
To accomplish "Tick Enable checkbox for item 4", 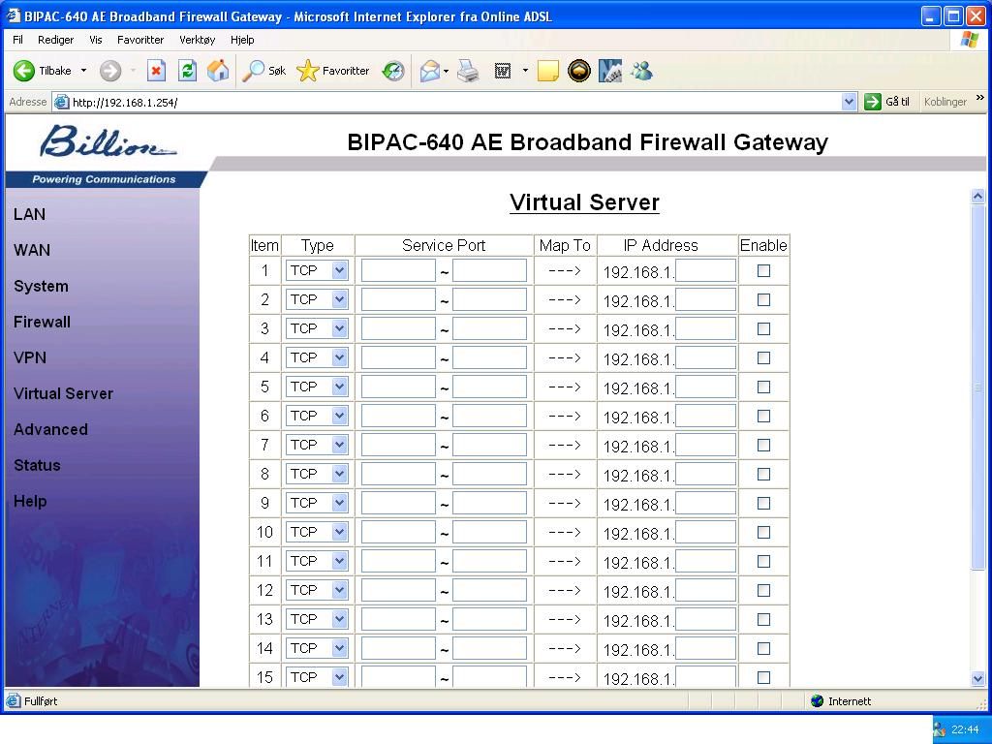I will pyautogui.click(x=763, y=358).
